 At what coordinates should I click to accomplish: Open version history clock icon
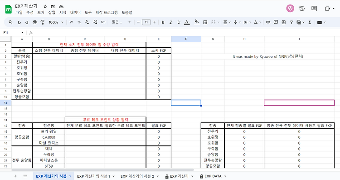(x=302, y=9)
